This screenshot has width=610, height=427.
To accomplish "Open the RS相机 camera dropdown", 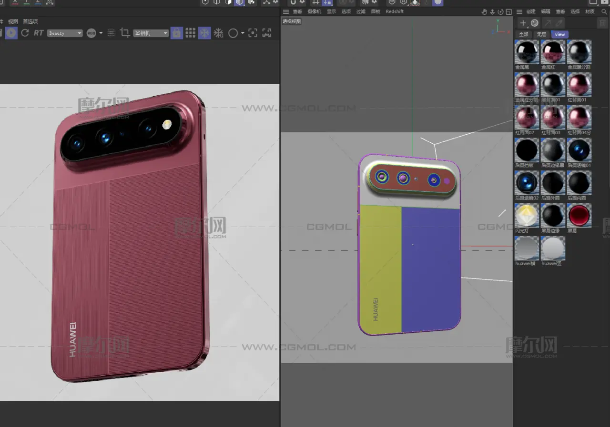I will point(151,33).
